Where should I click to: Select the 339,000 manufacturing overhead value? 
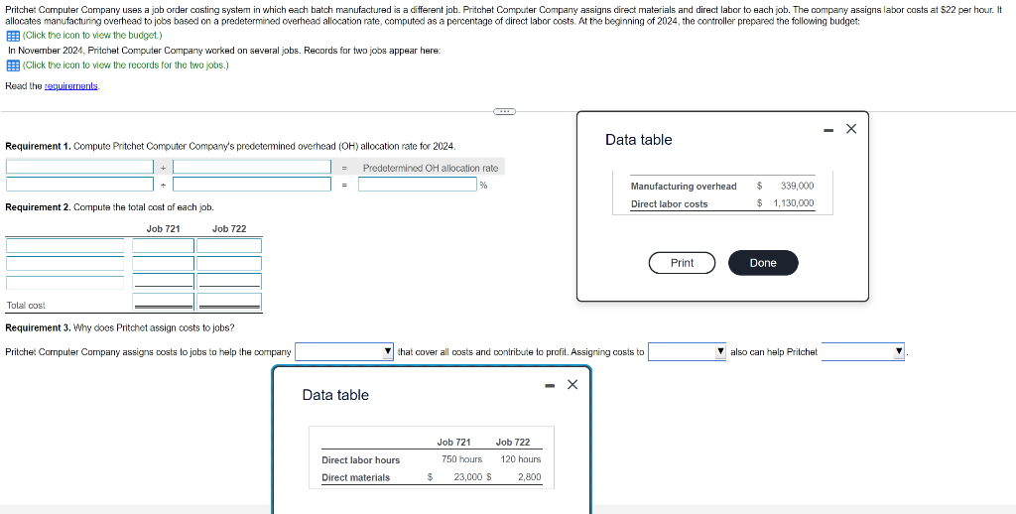tap(797, 186)
